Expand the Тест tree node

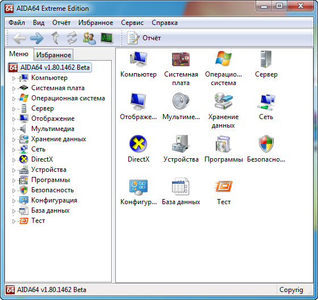tap(14, 221)
